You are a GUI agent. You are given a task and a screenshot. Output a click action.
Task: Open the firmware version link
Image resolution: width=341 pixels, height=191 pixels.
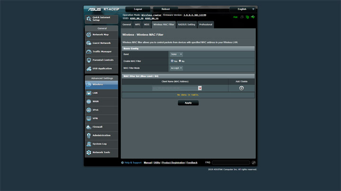tap(195, 15)
